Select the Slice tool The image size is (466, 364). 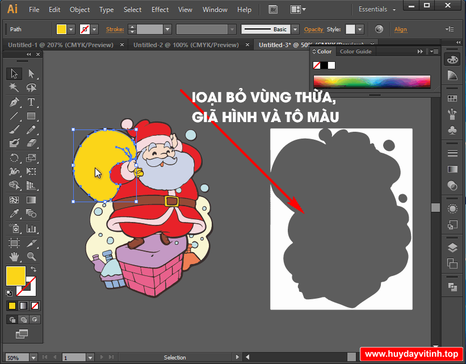click(31, 243)
